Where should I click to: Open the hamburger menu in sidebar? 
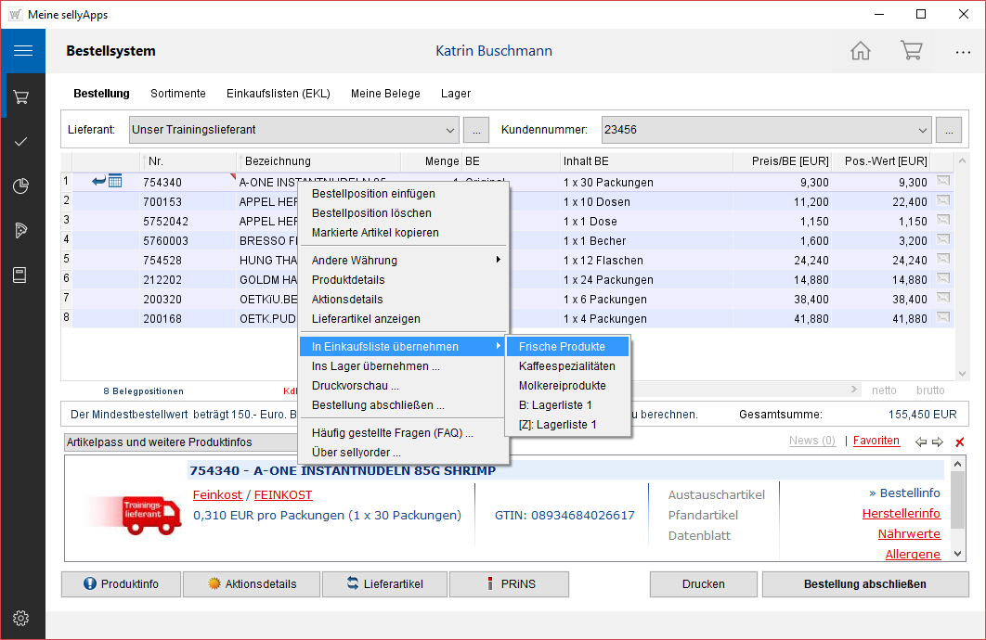pos(22,51)
